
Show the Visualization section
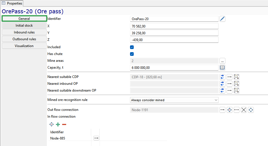[x=24, y=46]
